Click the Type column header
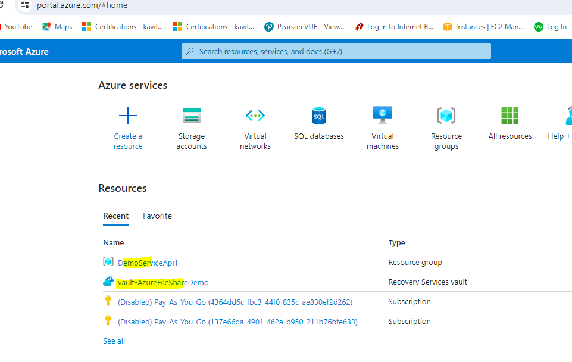 [x=396, y=243]
